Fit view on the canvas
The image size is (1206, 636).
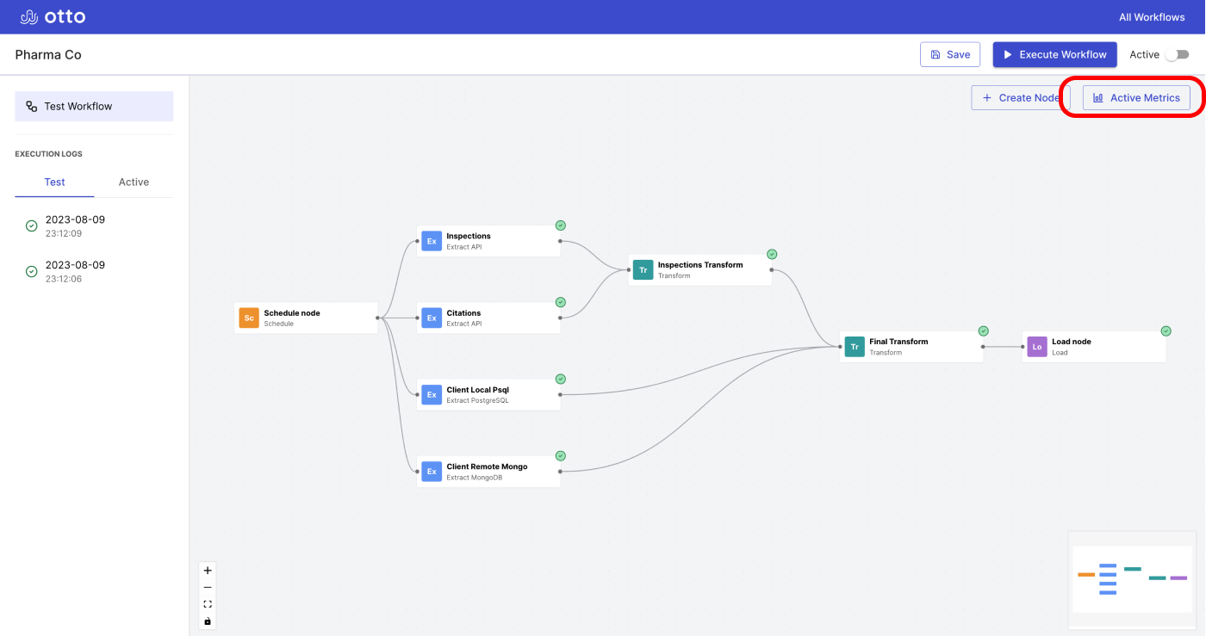coord(208,604)
